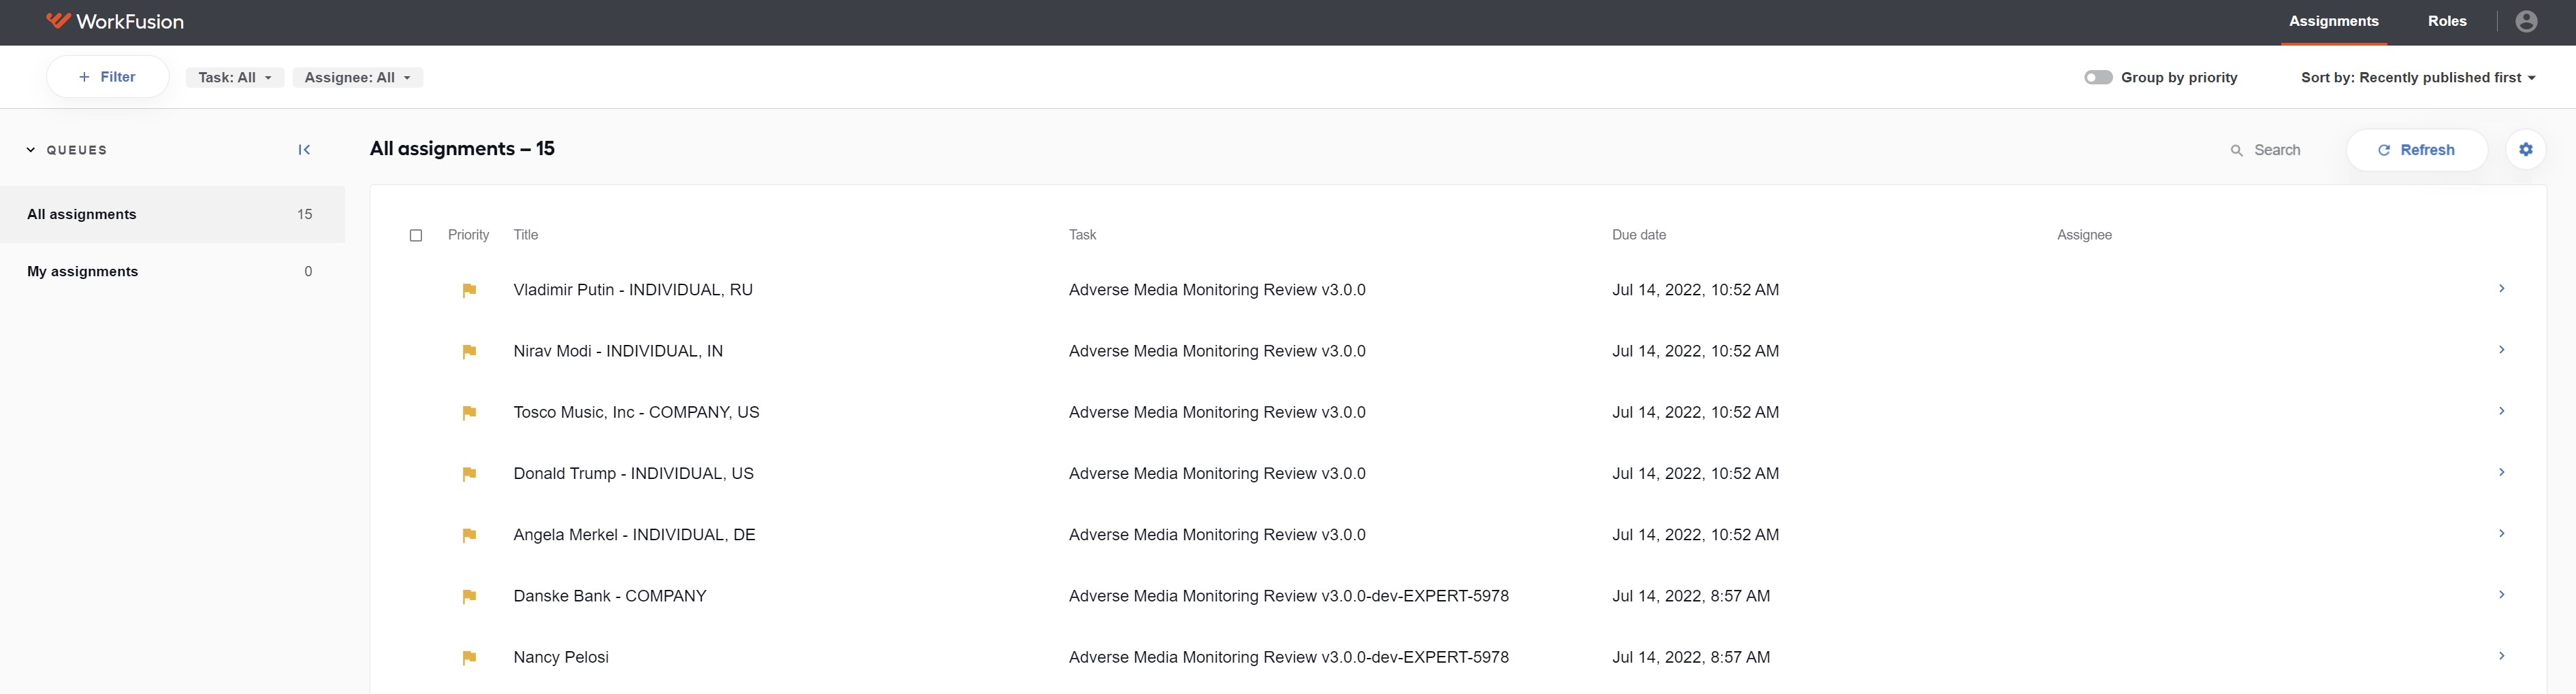
Task: Open Nirav Modi - INDIVIDUAL, IN assignment
Action: [618, 351]
